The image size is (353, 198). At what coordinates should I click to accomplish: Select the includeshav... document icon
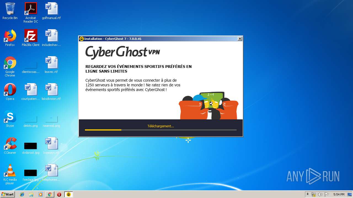click(51, 38)
